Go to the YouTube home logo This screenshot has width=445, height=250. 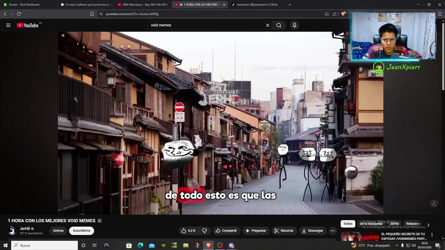(x=27, y=25)
